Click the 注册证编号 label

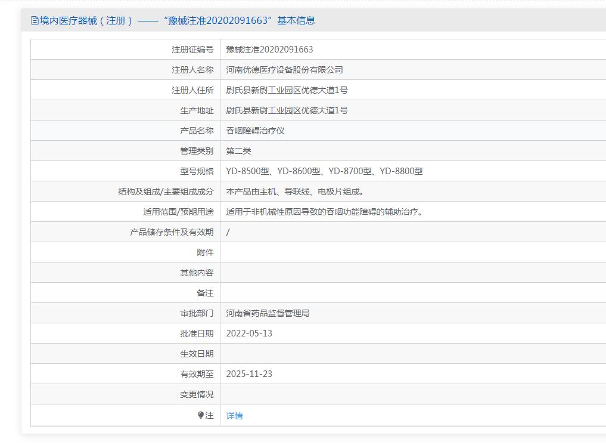[x=192, y=50]
